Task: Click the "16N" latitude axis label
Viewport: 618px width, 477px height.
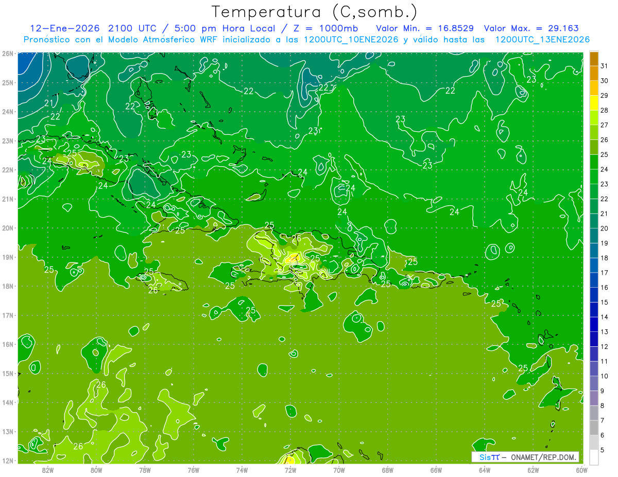Action: click(x=7, y=344)
